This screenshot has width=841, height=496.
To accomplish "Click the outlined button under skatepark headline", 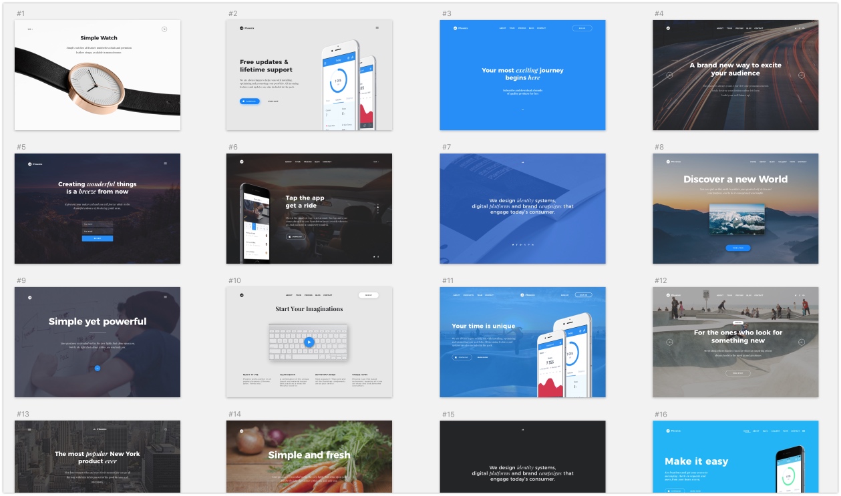I will pyautogui.click(x=738, y=373).
